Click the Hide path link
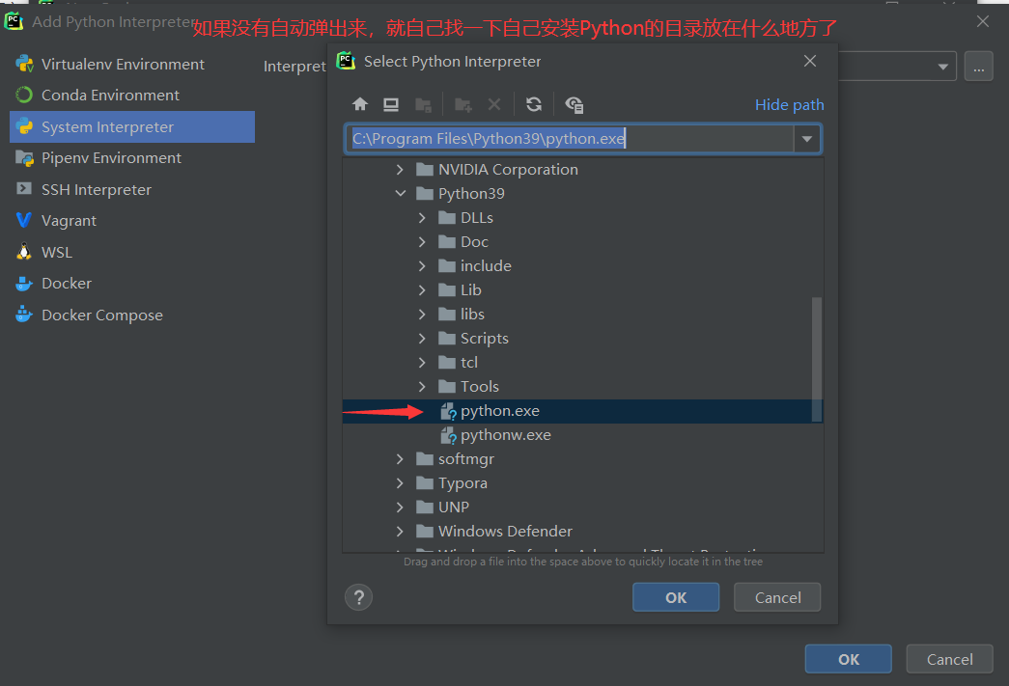The image size is (1009, 686). [789, 105]
